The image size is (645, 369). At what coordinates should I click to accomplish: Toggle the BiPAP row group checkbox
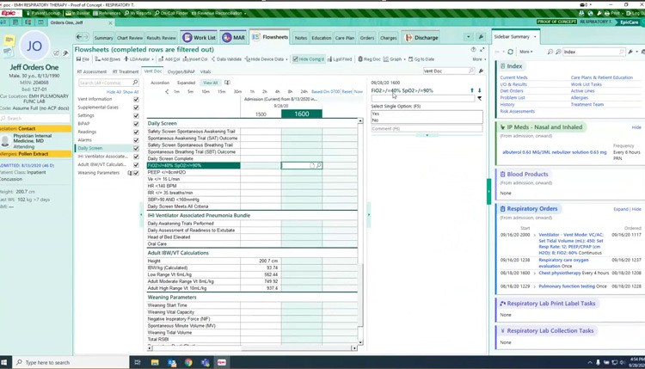click(x=136, y=124)
